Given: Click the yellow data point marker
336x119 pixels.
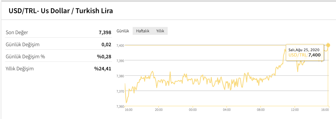Looking at the screenshot, I should coord(328,45).
